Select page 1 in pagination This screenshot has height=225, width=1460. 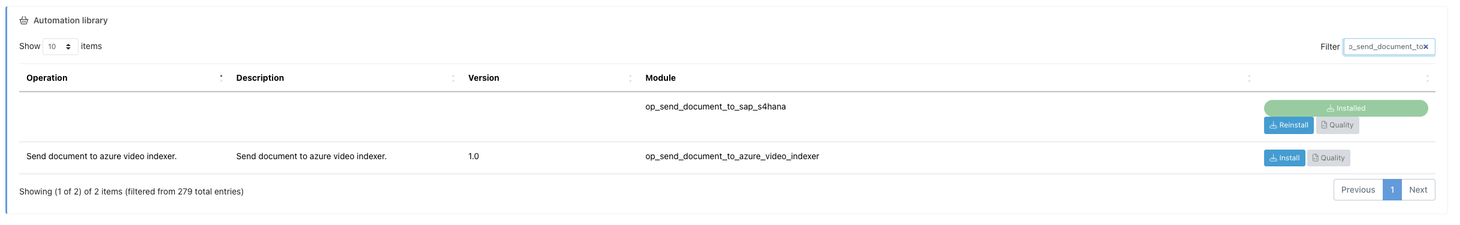coord(1392,190)
